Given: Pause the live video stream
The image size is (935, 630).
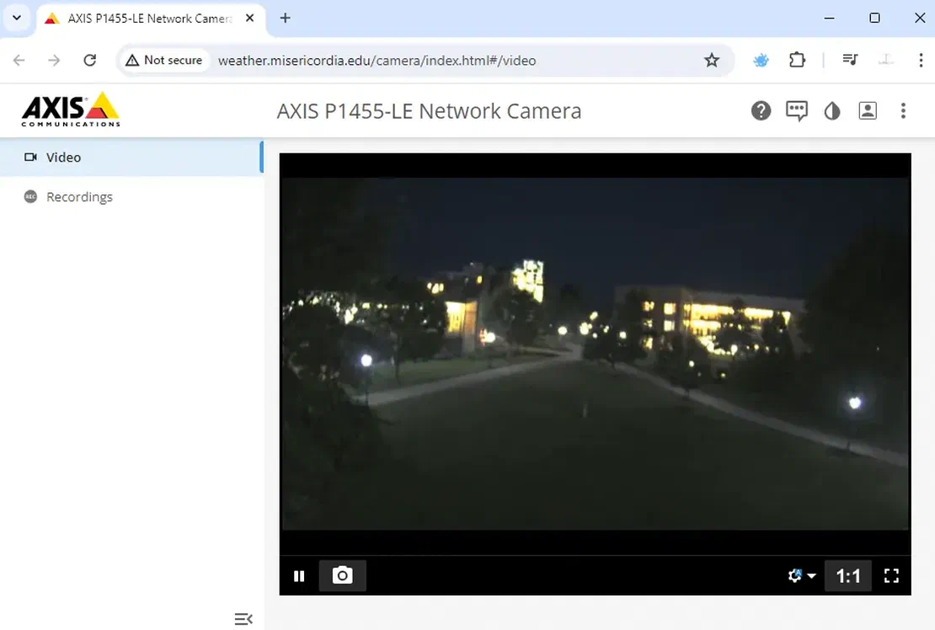Looking at the screenshot, I should [299, 575].
